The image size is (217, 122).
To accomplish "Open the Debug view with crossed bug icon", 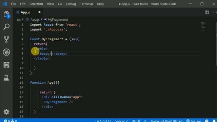I will coord(6,52).
